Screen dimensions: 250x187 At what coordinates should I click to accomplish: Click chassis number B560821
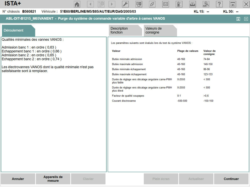(29, 12)
